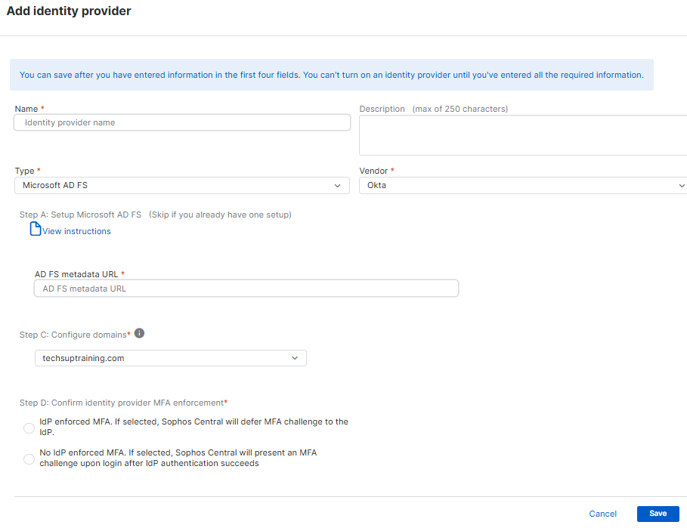This screenshot has height=528, width=687.
Task: Open the Vendor selector showing Okta
Action: [521, 184]
